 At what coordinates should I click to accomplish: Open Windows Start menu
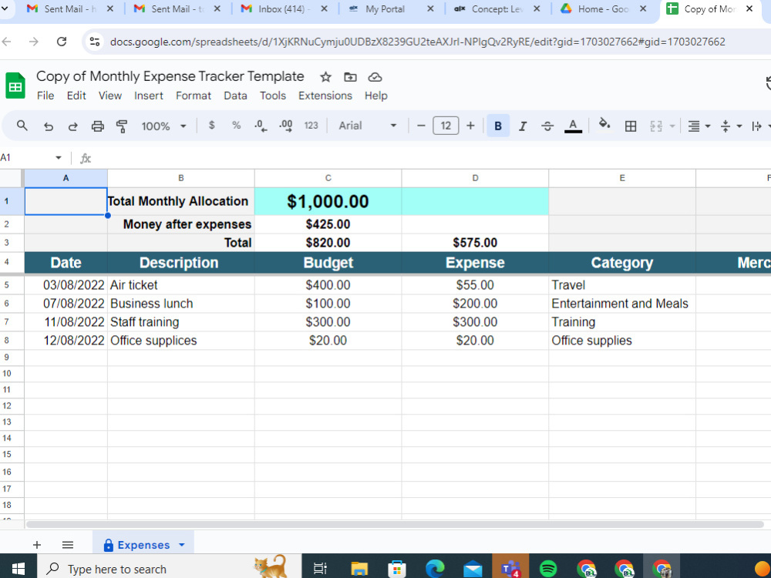(x=19, y=569)
